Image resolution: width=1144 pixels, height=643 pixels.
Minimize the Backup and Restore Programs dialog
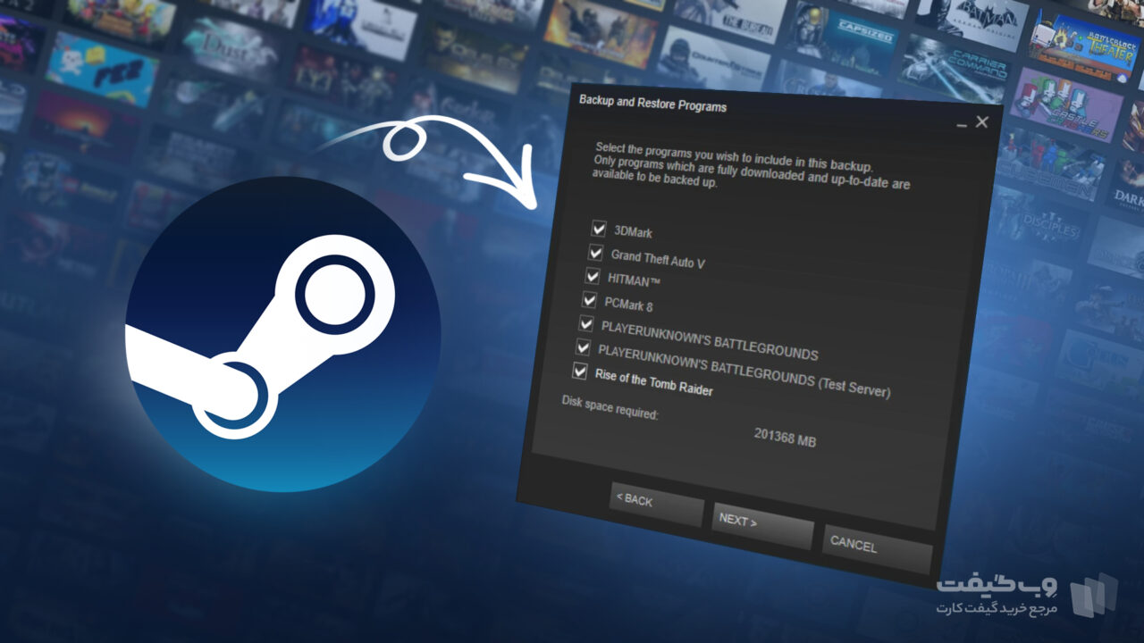[x=962, y=126]
